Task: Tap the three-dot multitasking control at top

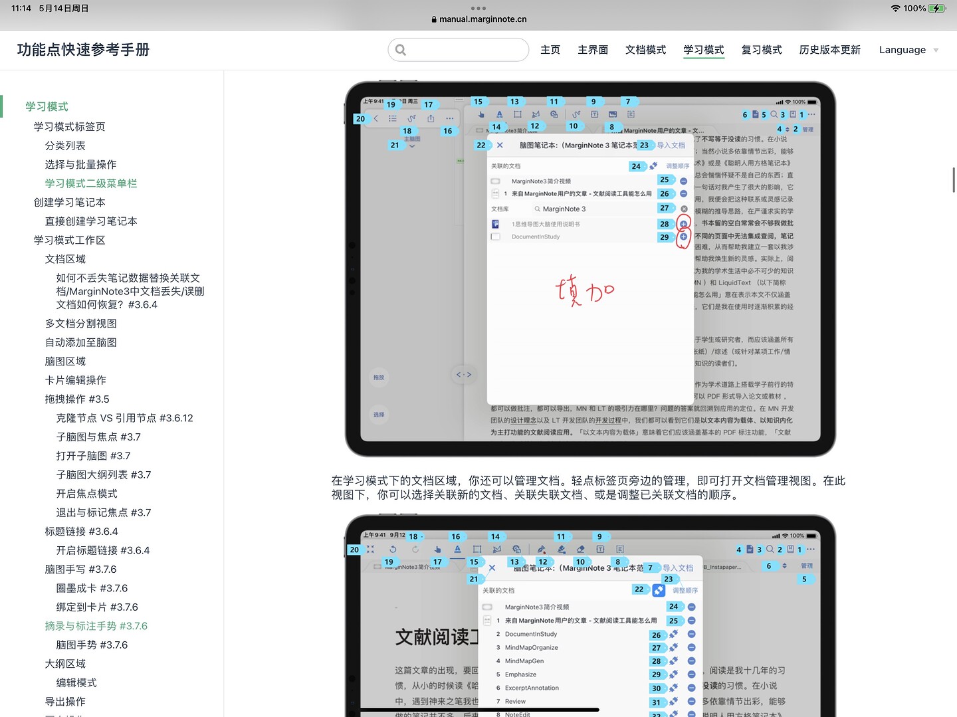Action: coord(478,8)
